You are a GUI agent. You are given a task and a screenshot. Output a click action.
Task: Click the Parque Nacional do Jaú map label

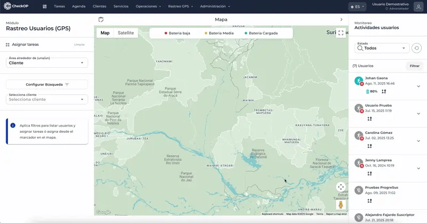(x=186, y=177)
